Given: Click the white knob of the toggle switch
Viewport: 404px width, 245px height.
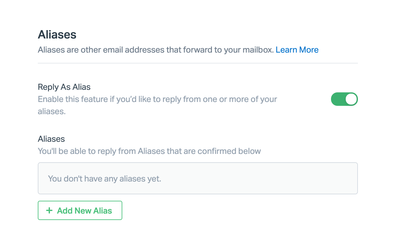Looking at the screenshot, I should (x=351, y=99).
